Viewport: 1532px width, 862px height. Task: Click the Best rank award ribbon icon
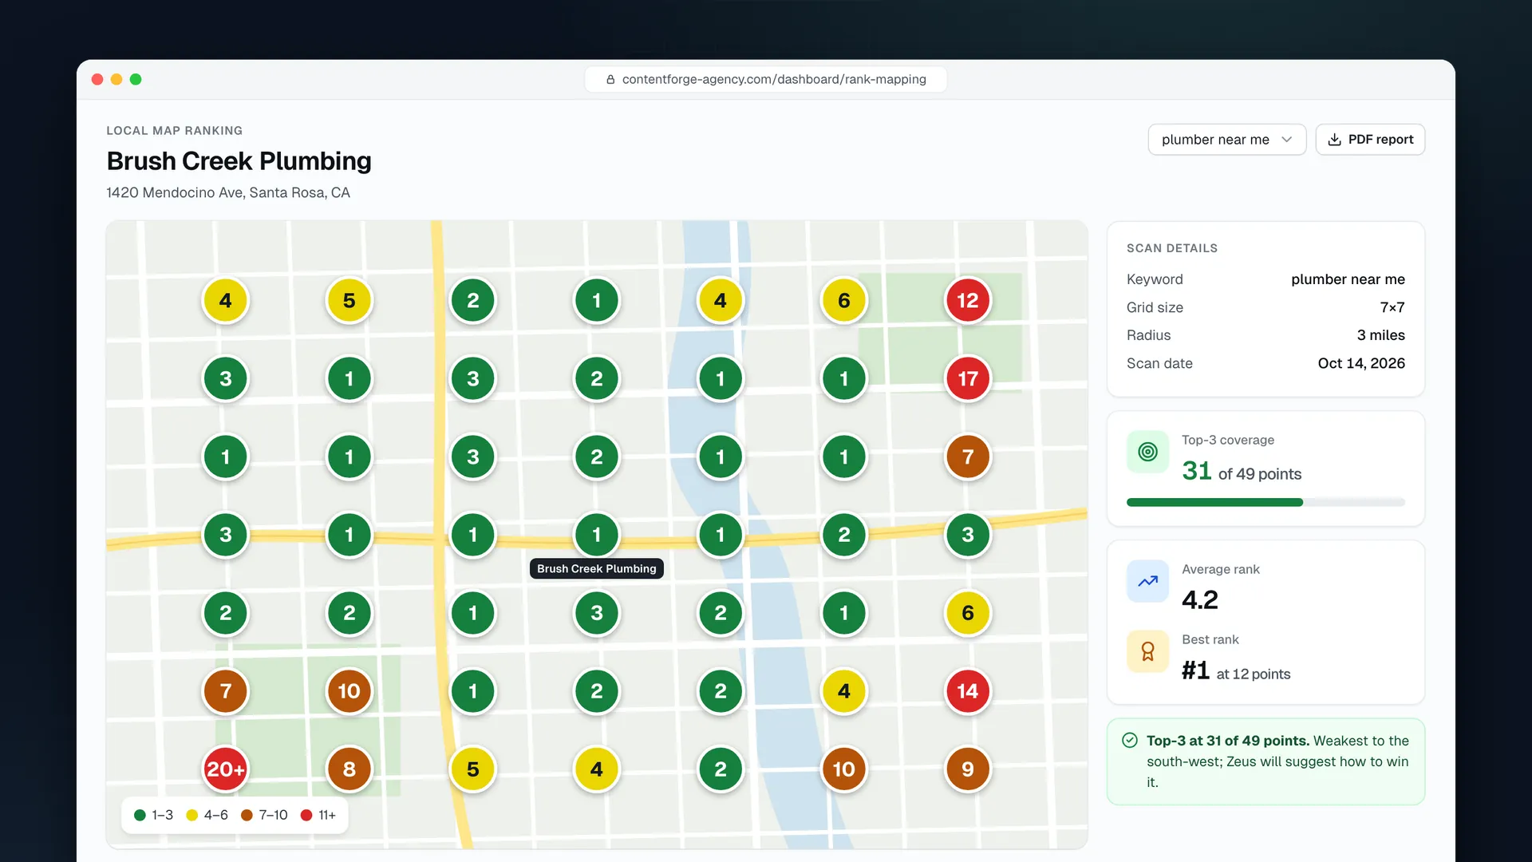[1147, 651]
